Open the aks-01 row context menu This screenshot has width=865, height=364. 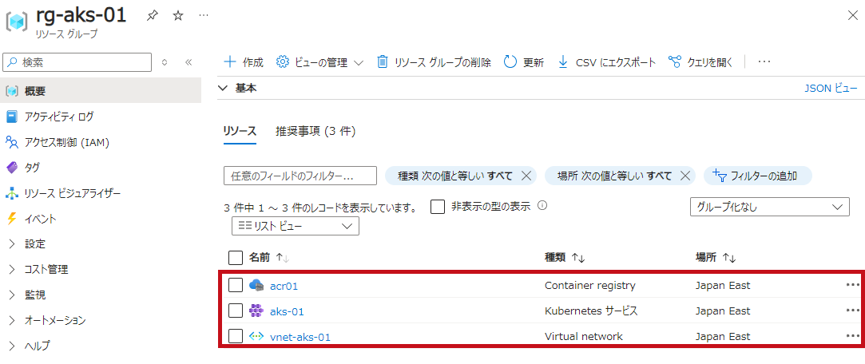point(852,310)
